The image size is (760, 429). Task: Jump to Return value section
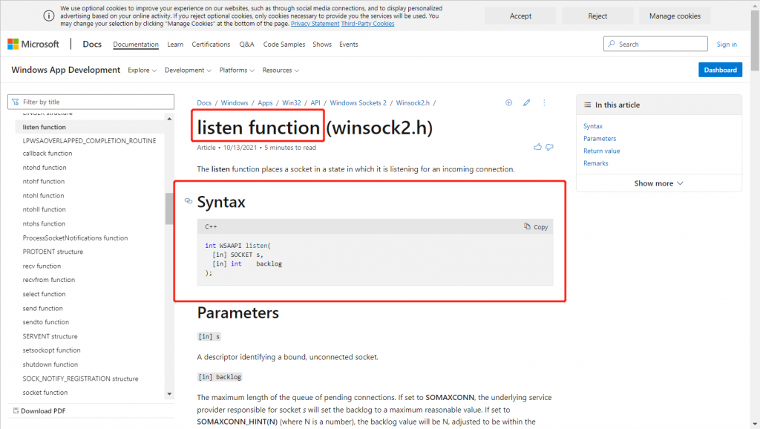tap(601, 151)
